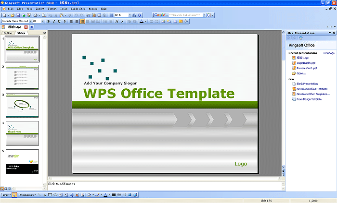Screen dimensions: 337x203
Task: Open the File menu
Action: [10, 9]
